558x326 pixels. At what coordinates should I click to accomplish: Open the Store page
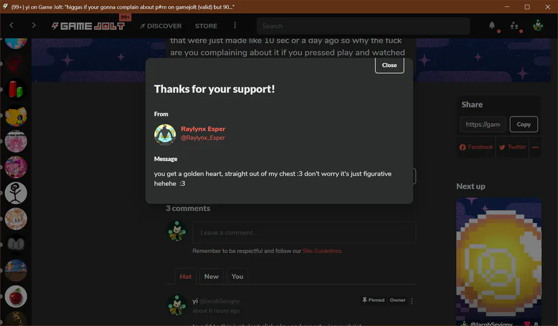[206, 26]
